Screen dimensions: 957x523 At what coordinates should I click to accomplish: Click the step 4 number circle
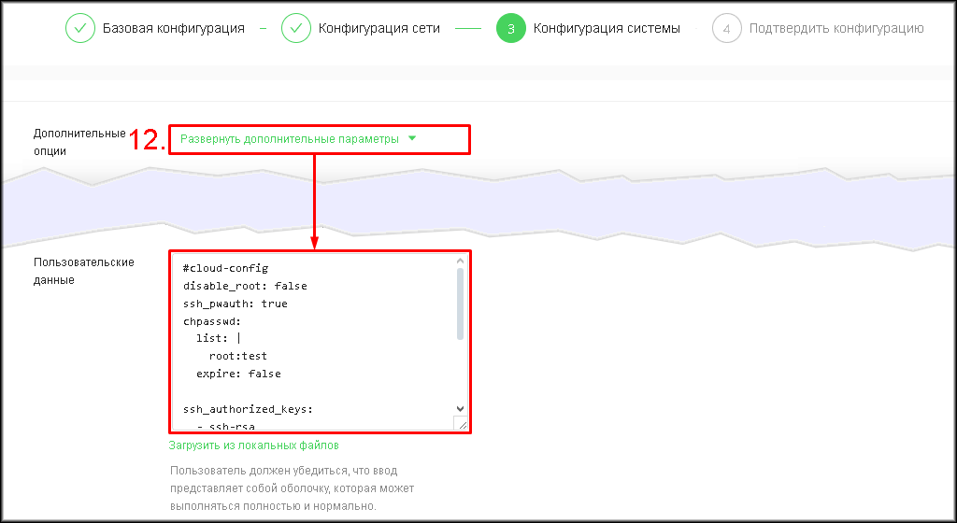click(726, 28)
